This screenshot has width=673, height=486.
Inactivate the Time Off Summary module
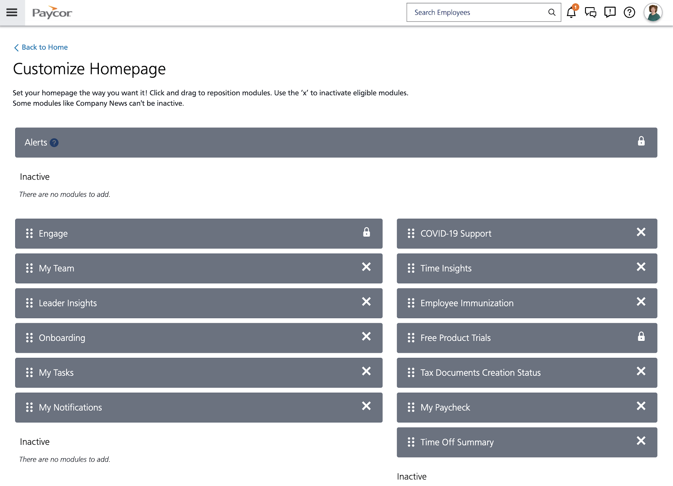641,441
